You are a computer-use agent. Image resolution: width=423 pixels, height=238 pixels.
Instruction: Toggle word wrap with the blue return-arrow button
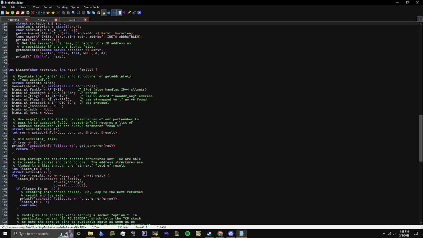(x=114, y=13)
